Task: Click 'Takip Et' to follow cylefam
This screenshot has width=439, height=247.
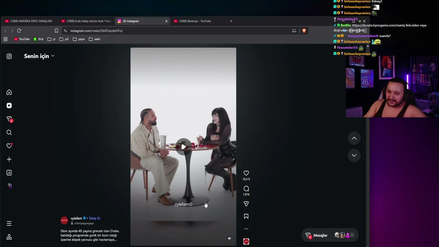Action: click(94, 218)
